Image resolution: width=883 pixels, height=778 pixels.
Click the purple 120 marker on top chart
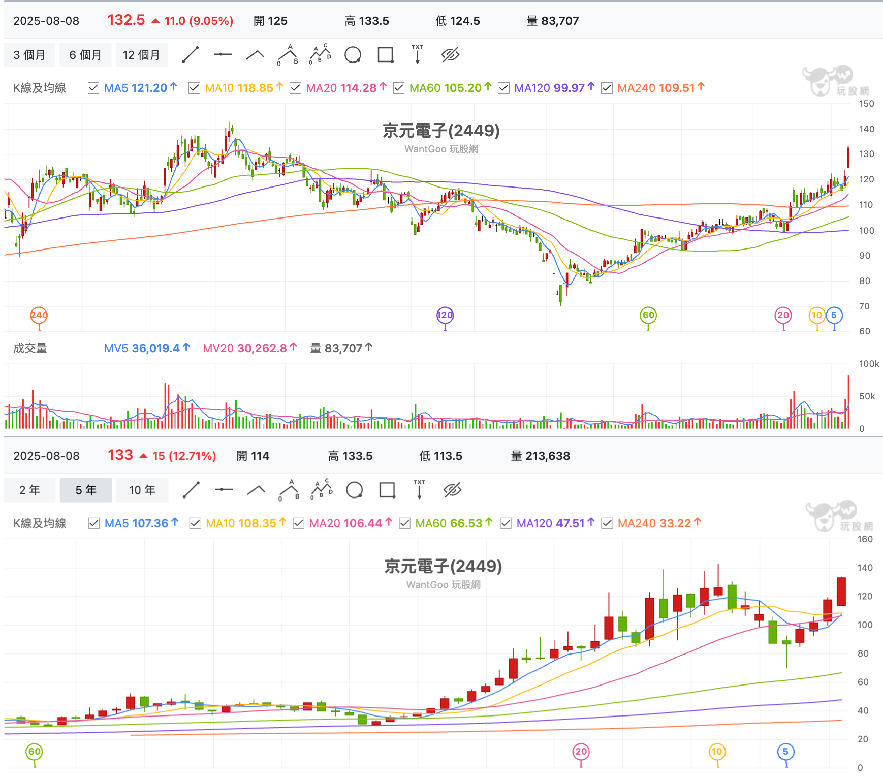tap(445, 315)
